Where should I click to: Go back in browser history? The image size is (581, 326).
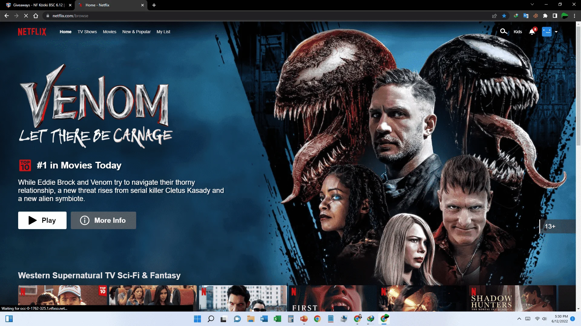[x=7, y=16]
